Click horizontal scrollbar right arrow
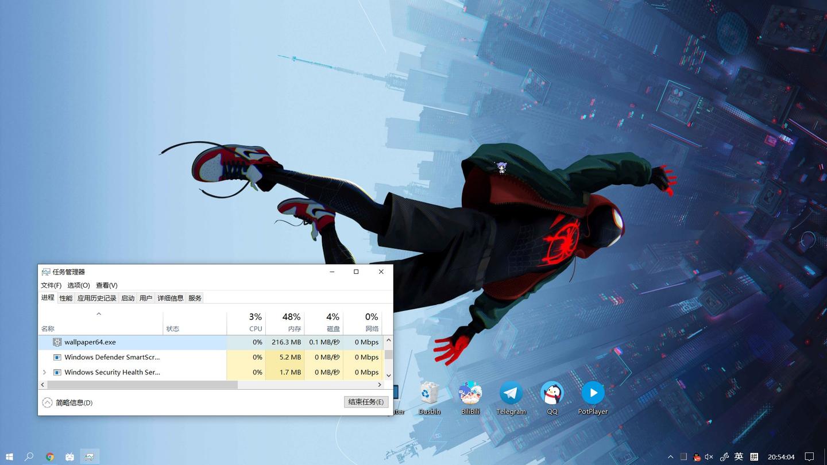Viewport: 827px width, 465px height. coord(380,385)
